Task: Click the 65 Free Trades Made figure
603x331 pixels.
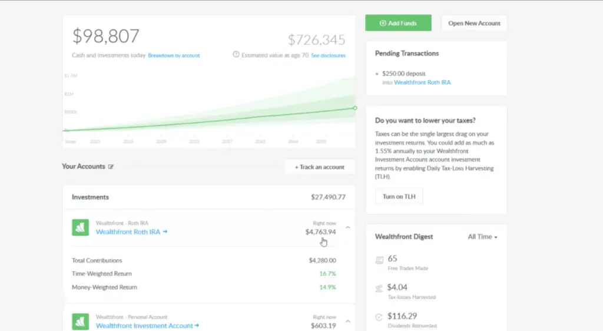Action: point(392,259)
